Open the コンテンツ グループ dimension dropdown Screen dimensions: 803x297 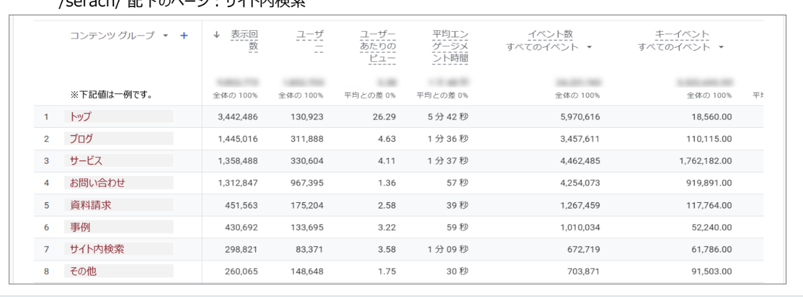click(166, 36)
